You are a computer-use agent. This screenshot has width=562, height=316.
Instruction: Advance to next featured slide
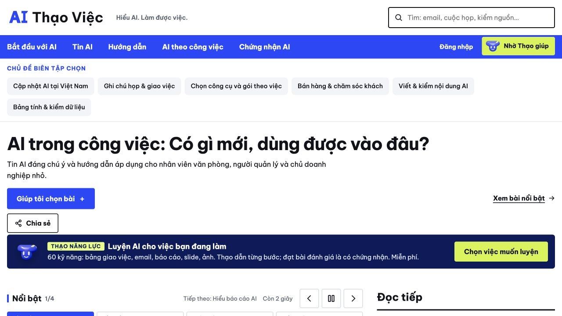[x=353, y=298]
